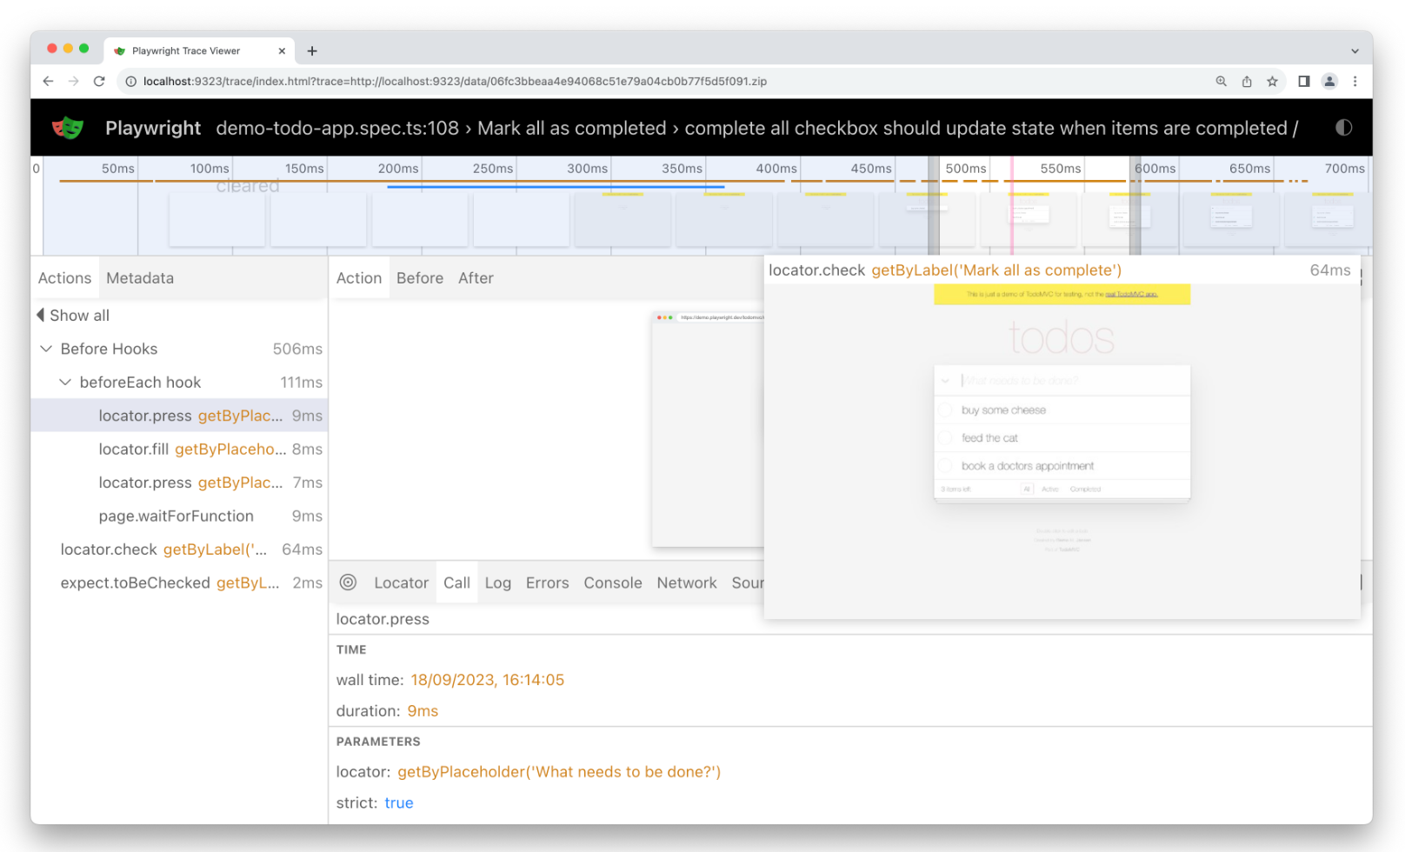Open the browser profile avatar

click(1329, 81)
